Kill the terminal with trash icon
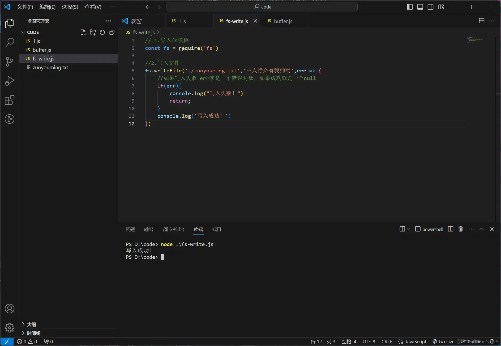 461,229
